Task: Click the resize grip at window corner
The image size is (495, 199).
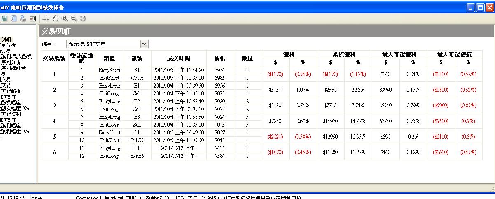Action: (x=492, y=189)
